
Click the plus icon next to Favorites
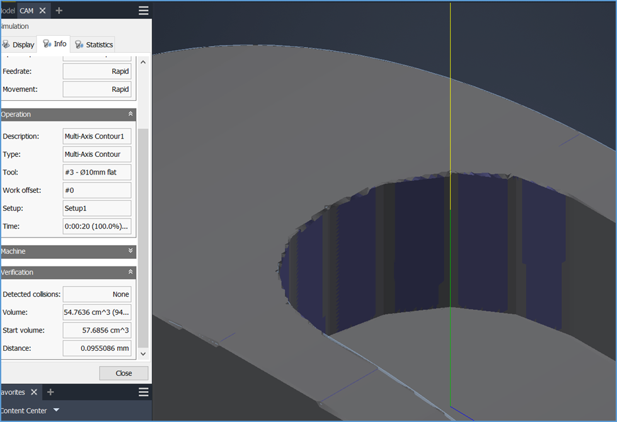(50, 392)
